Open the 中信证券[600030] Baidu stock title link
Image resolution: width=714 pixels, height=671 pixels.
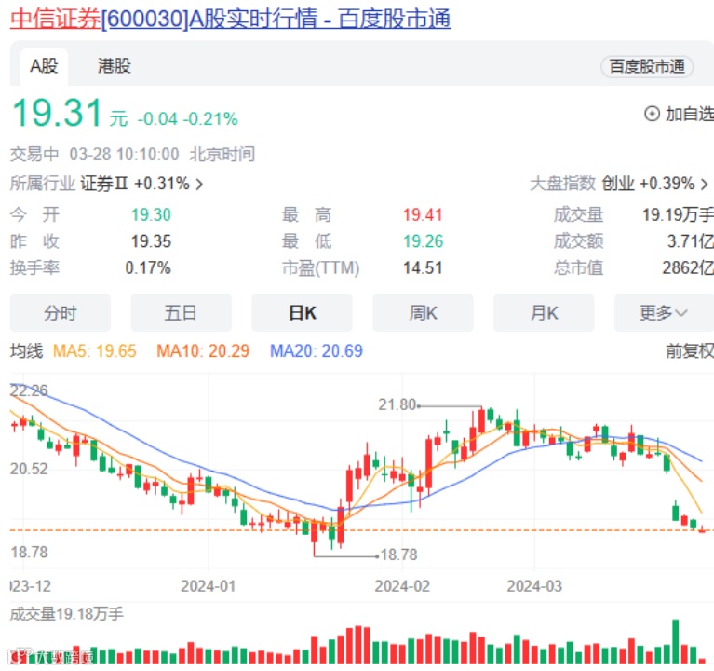coord(230,20)
